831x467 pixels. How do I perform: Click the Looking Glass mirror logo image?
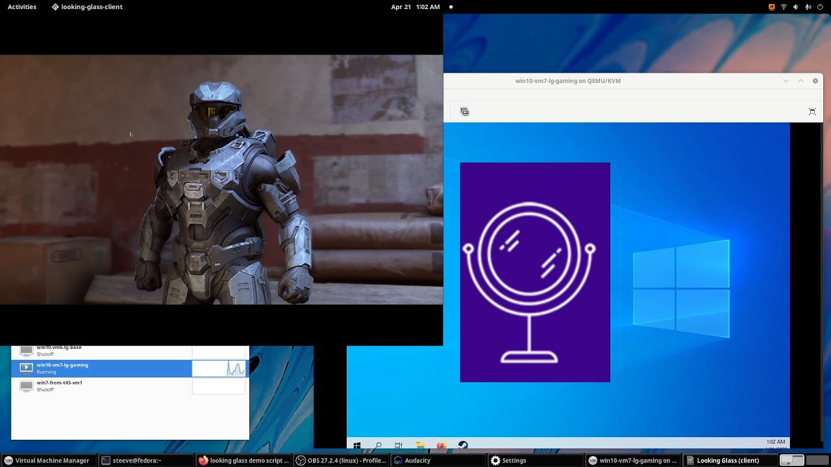(x=535, y=272)
